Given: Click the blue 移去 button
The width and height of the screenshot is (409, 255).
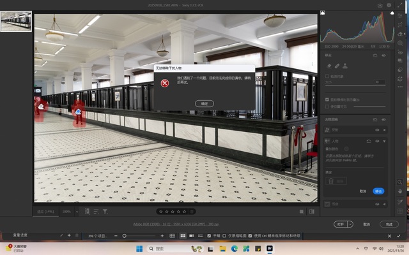Looking at the screenshot, I should pyautogui.click(x=378, y=191).
